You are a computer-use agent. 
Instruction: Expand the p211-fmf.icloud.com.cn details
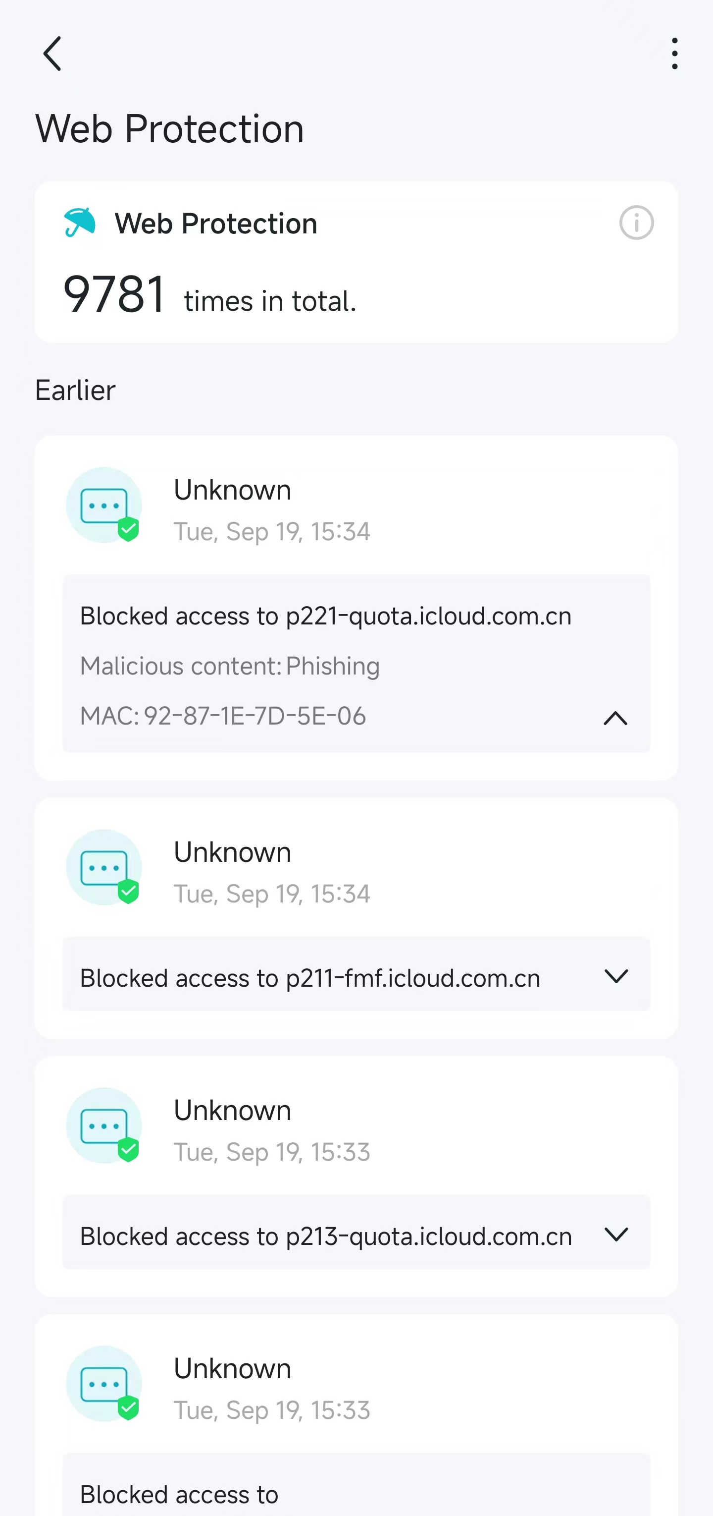coord(616,976)
